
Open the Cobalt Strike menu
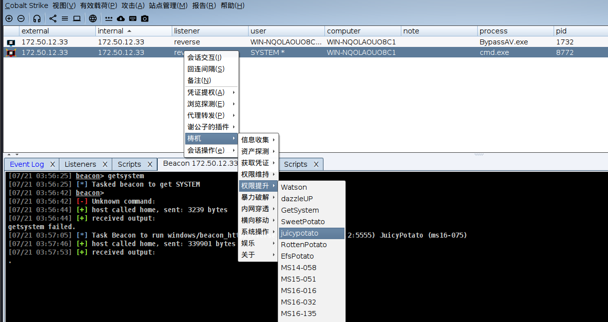(26, 5)
